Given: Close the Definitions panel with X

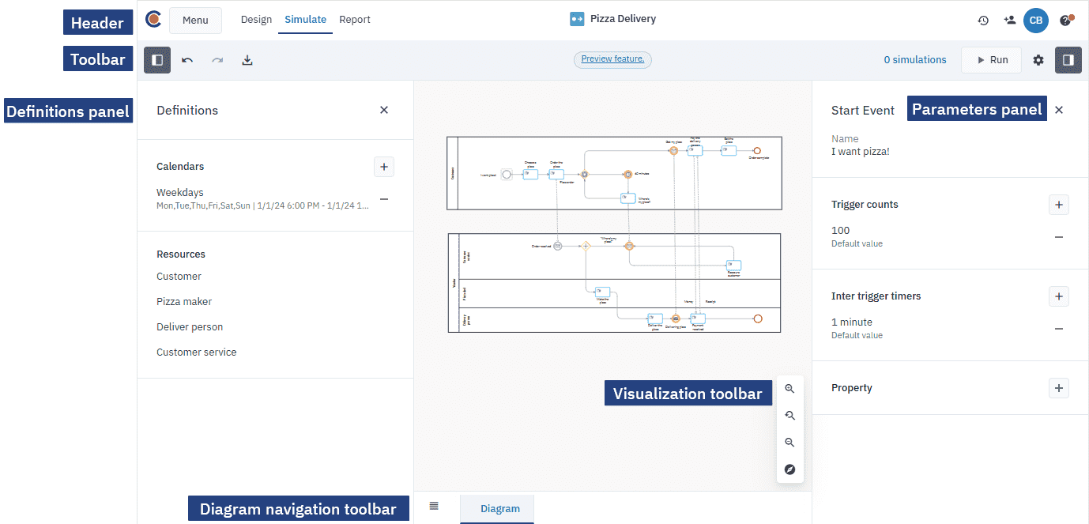Looking at the screenshot, I should 384,111.
